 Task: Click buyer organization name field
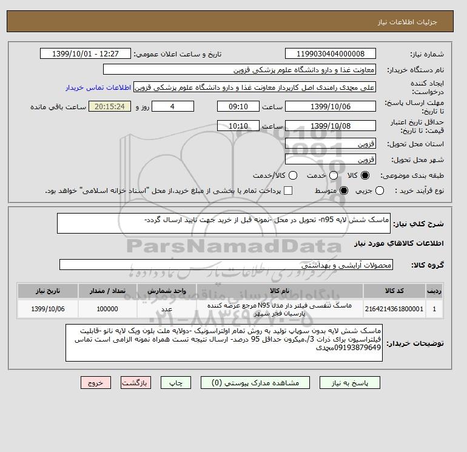[x=240, y=70]
